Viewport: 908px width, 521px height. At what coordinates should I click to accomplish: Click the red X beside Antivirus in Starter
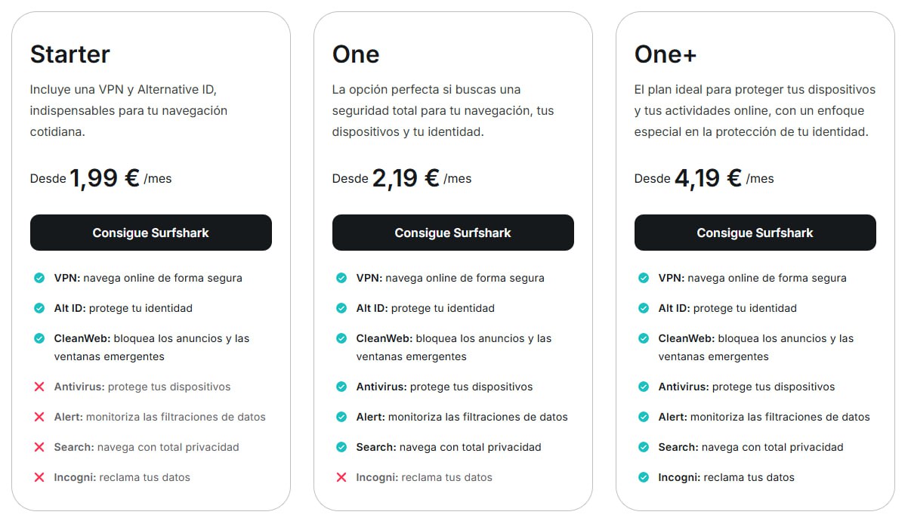click(39, 387)
